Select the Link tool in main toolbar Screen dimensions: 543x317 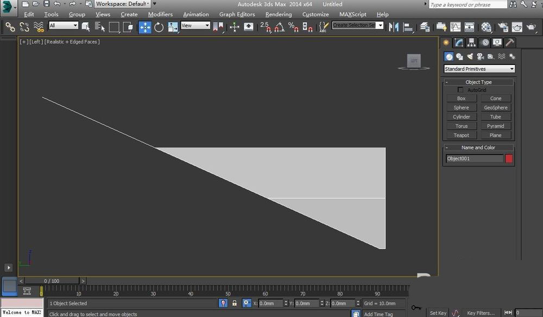point(10,27)
